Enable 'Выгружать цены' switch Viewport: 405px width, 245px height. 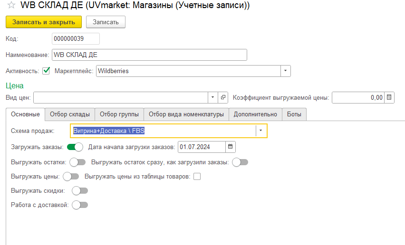71,177
